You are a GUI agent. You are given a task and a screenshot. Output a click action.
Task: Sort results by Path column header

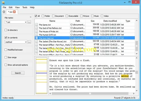coord(78,21)
